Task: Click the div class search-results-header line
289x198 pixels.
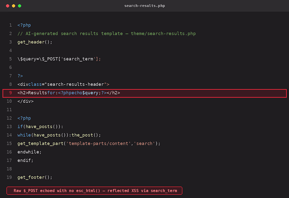Action: click(x=63, y=84)
